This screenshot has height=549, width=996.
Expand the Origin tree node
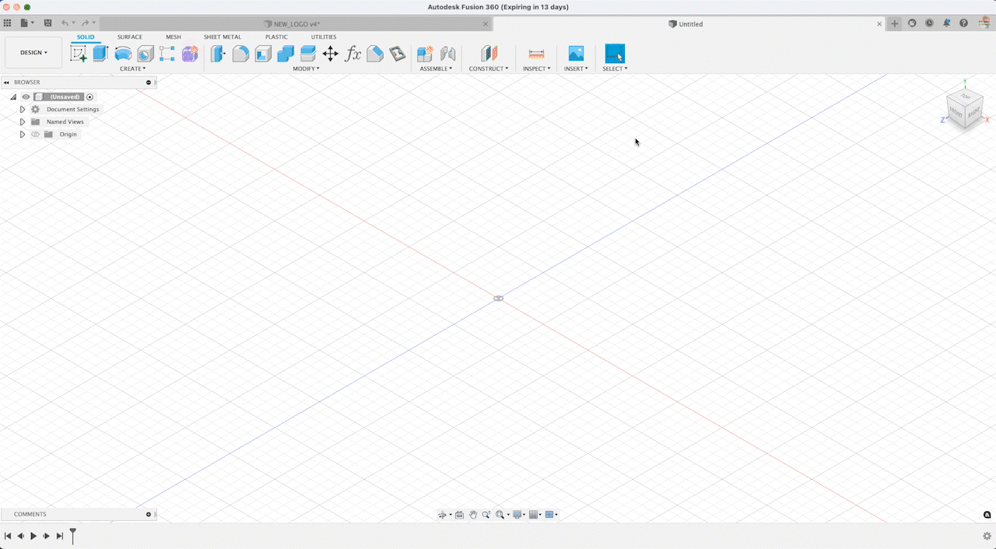click(x=23, y=135)
